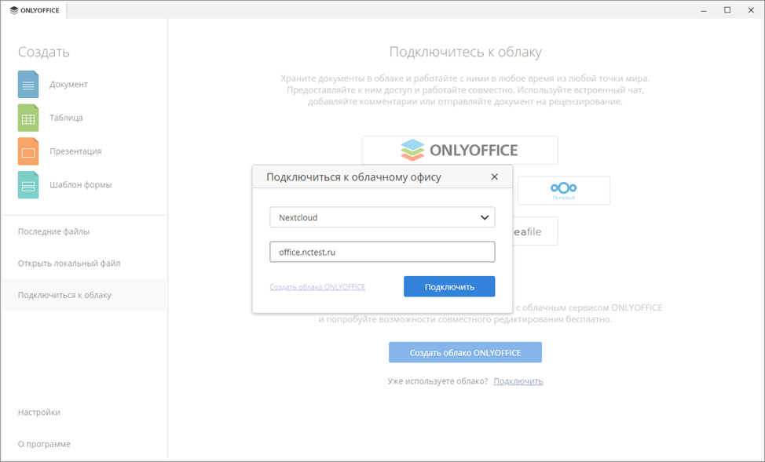Image resolution: width=765 pixels, height=462 pixels.
Task: Click the ONLYOFFICE logo tab at top-left
Action: click(35, 10)
